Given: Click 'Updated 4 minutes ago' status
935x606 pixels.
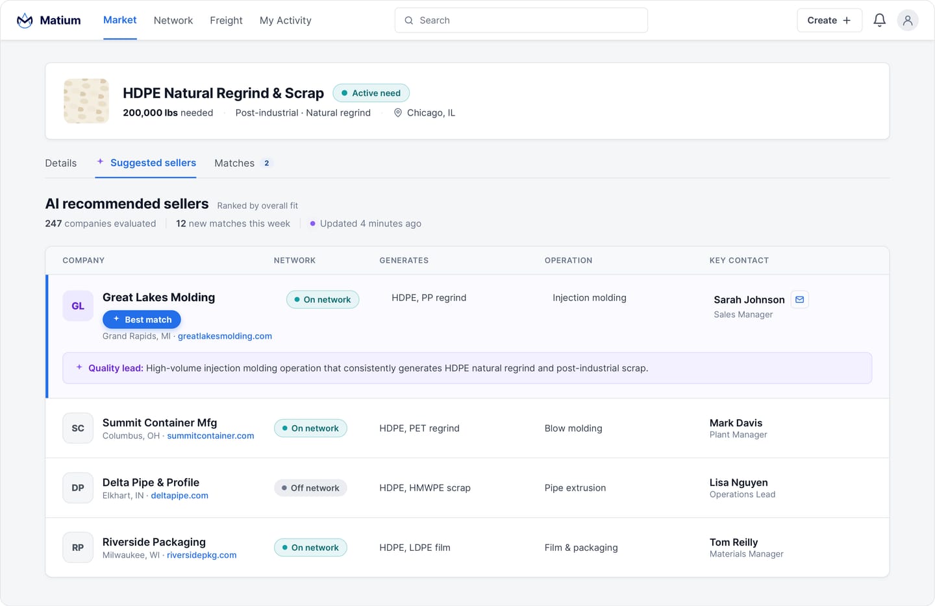Looking at the screenshot, I should [366, 224].
